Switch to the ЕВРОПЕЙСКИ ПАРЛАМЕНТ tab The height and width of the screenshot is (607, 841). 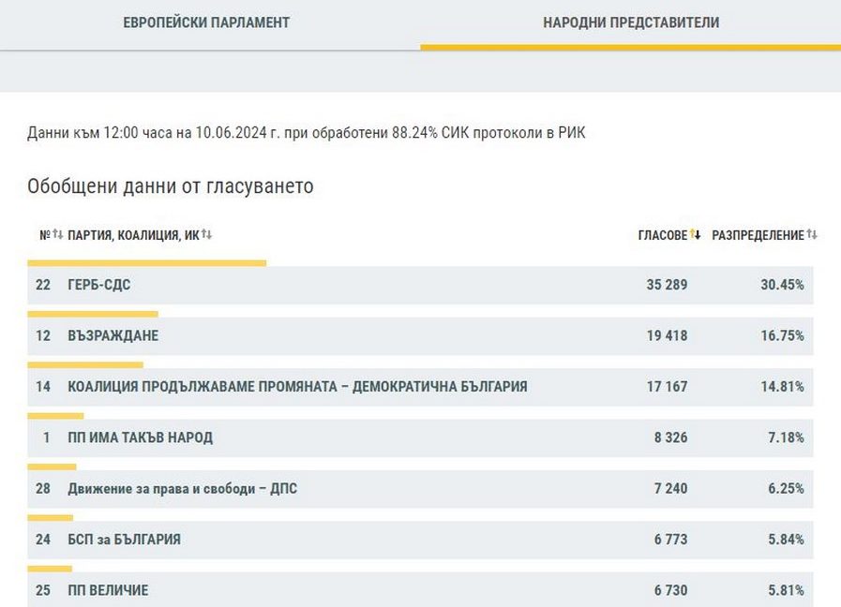[x=206, y=22]
